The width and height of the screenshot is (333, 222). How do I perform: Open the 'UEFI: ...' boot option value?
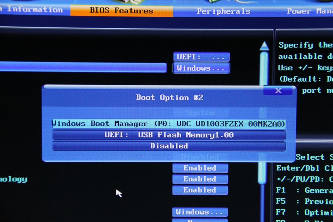201,57
